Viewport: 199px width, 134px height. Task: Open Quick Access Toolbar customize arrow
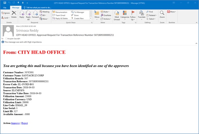[27, 3]
